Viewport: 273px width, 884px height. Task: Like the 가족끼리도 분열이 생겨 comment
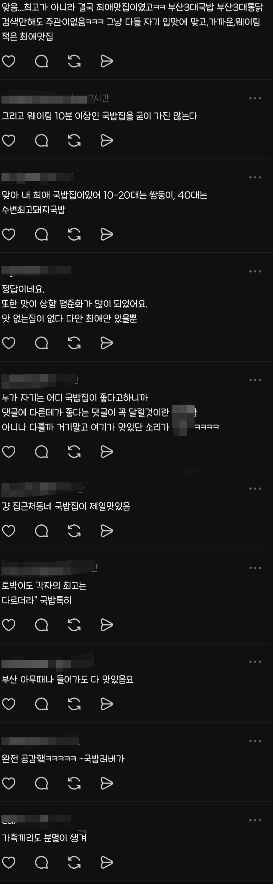click(9, 862)
